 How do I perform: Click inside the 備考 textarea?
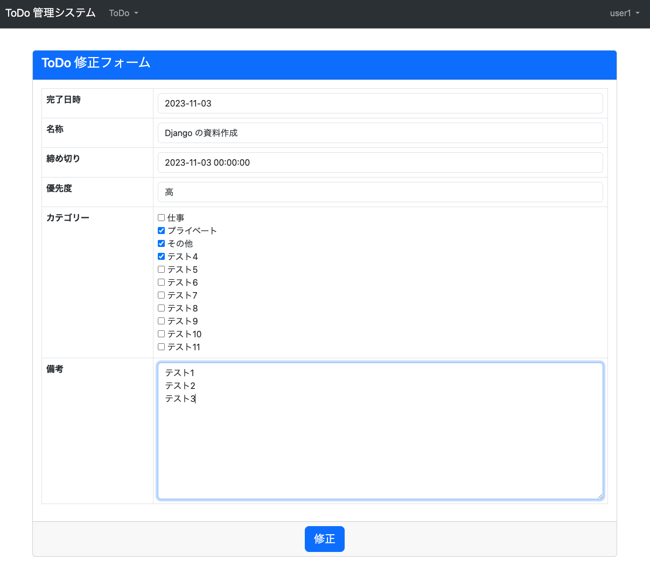coord(380,431)
